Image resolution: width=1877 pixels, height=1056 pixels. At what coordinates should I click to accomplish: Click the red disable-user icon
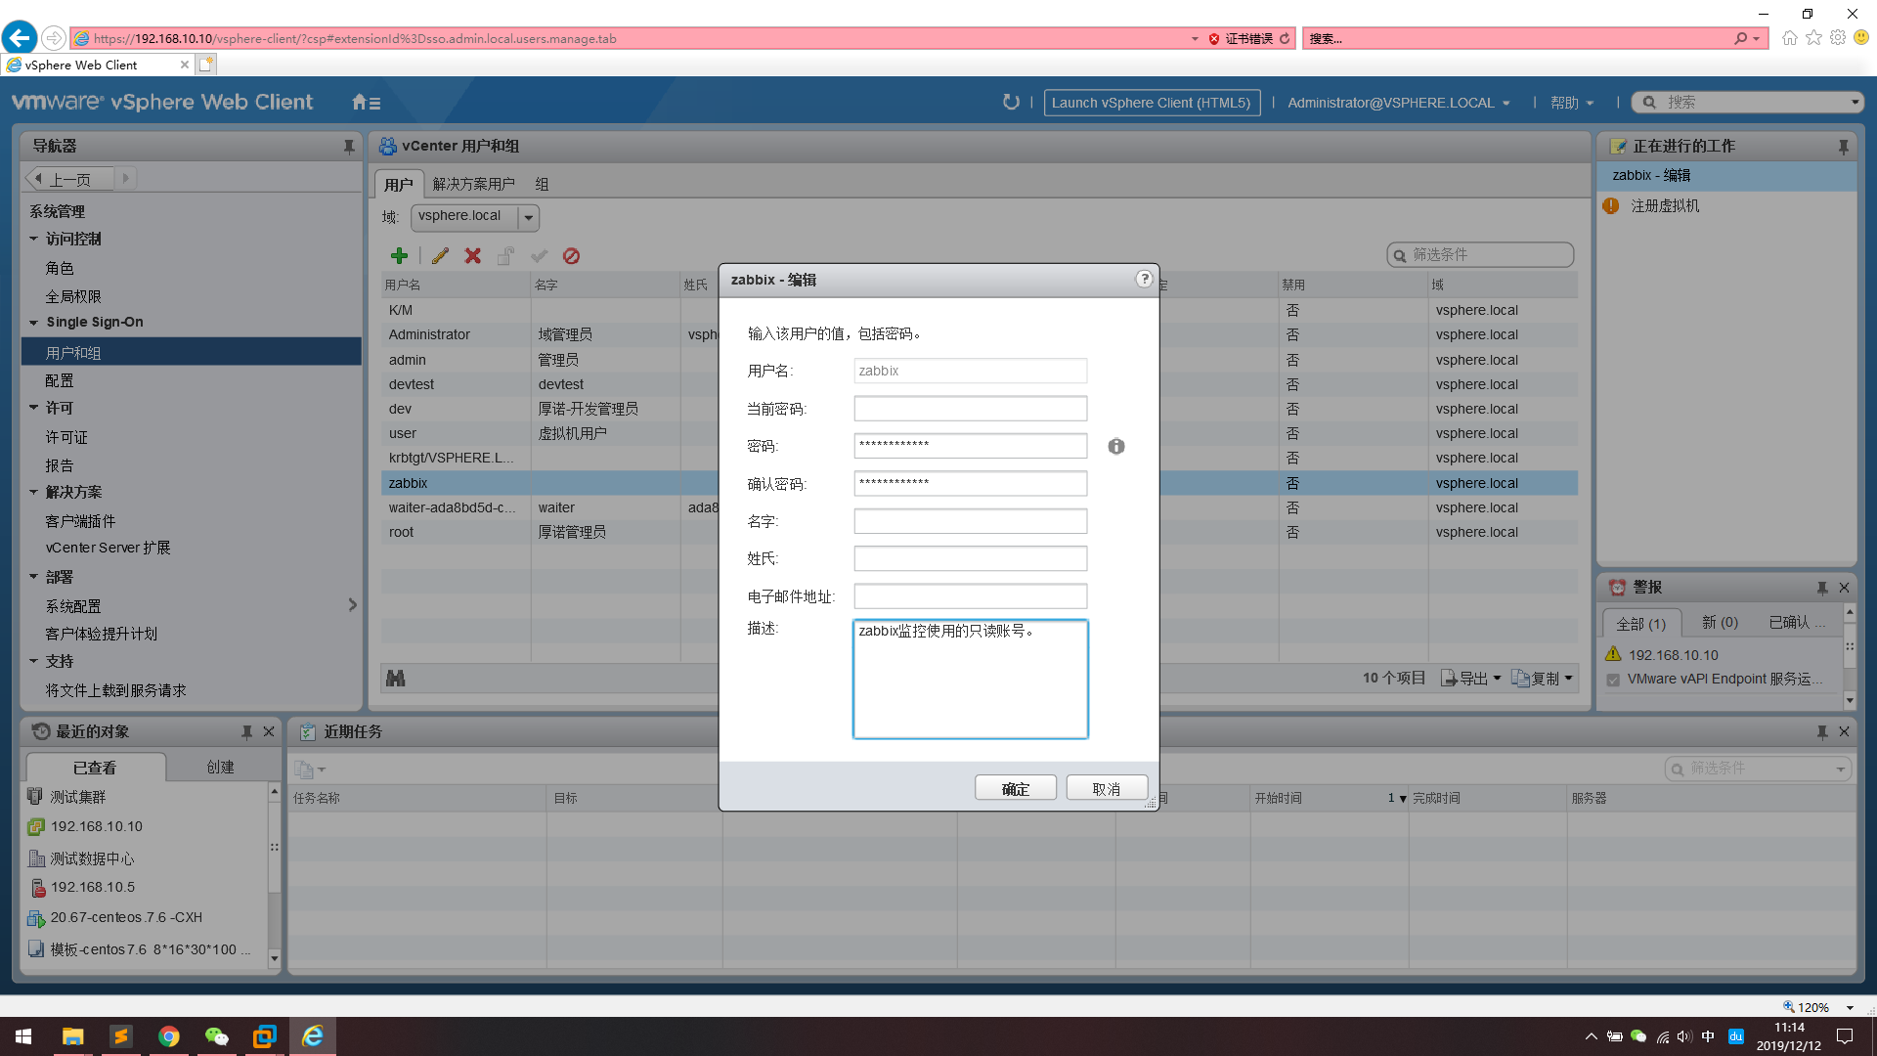tap(572, 255)
